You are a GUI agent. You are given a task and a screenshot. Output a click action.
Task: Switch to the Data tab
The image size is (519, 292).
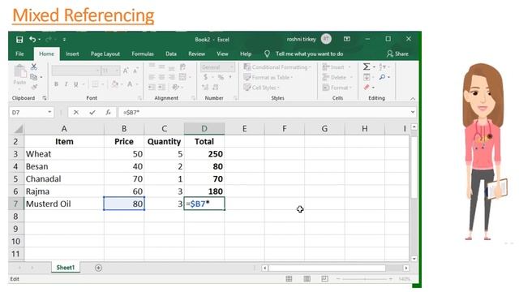pos(171,54)
